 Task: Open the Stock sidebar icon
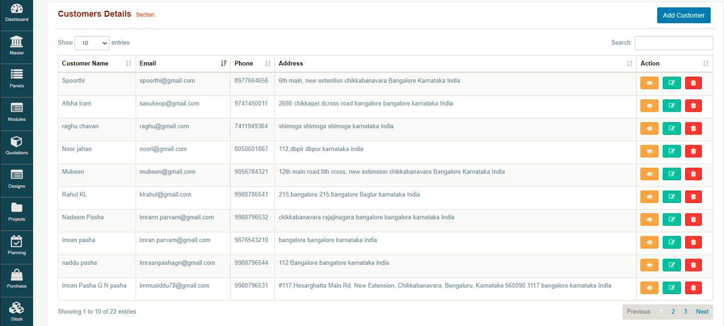[17, 312]
